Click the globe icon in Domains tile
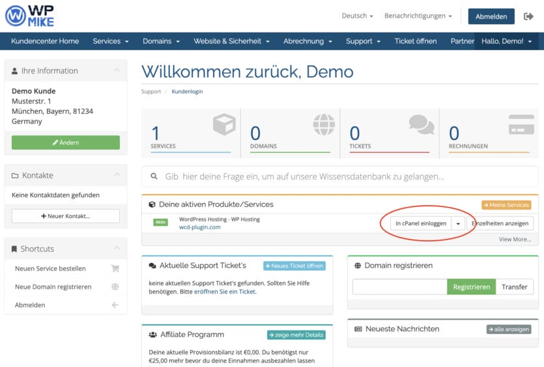Image resolution: width=544 pixels, height=367 pixels. [324, 124]
